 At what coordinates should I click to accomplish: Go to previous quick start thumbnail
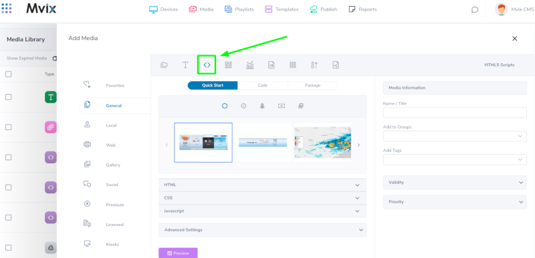167,145
